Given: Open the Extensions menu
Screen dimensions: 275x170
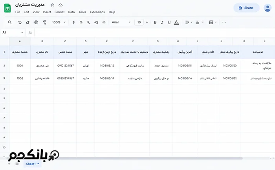Looking at the screenshot, I should (97, 12).
